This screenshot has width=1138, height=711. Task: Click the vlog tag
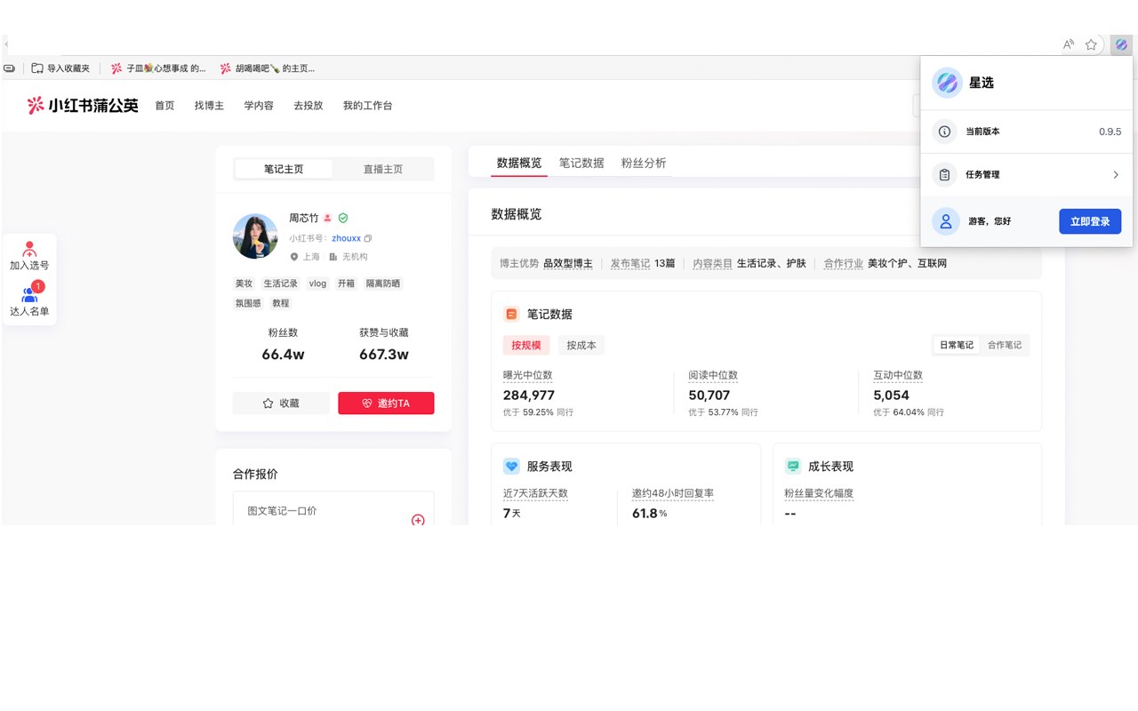(317, 284)
